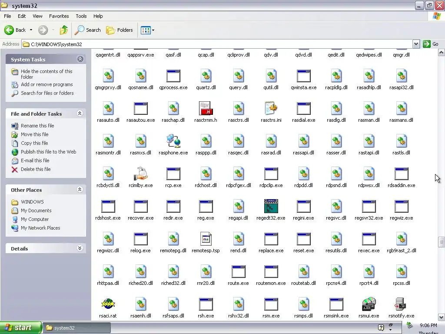The height and width of the screenshot is (334, 445).
Task: Select the rgb9rast_2.dll file icon
Action: tap(401, 239)
